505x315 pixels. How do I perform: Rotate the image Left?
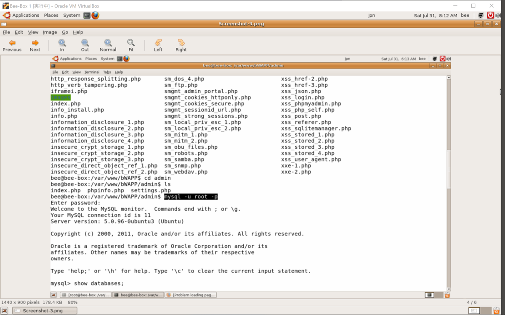(x=158, y=45)
